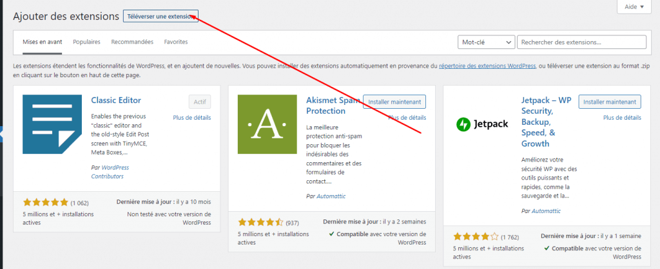The width and height of the screenshot is (660, 269).
Task: Click Jetpack 'Améliorez votre sécurité WP' description
Action: tap(549, 178)
